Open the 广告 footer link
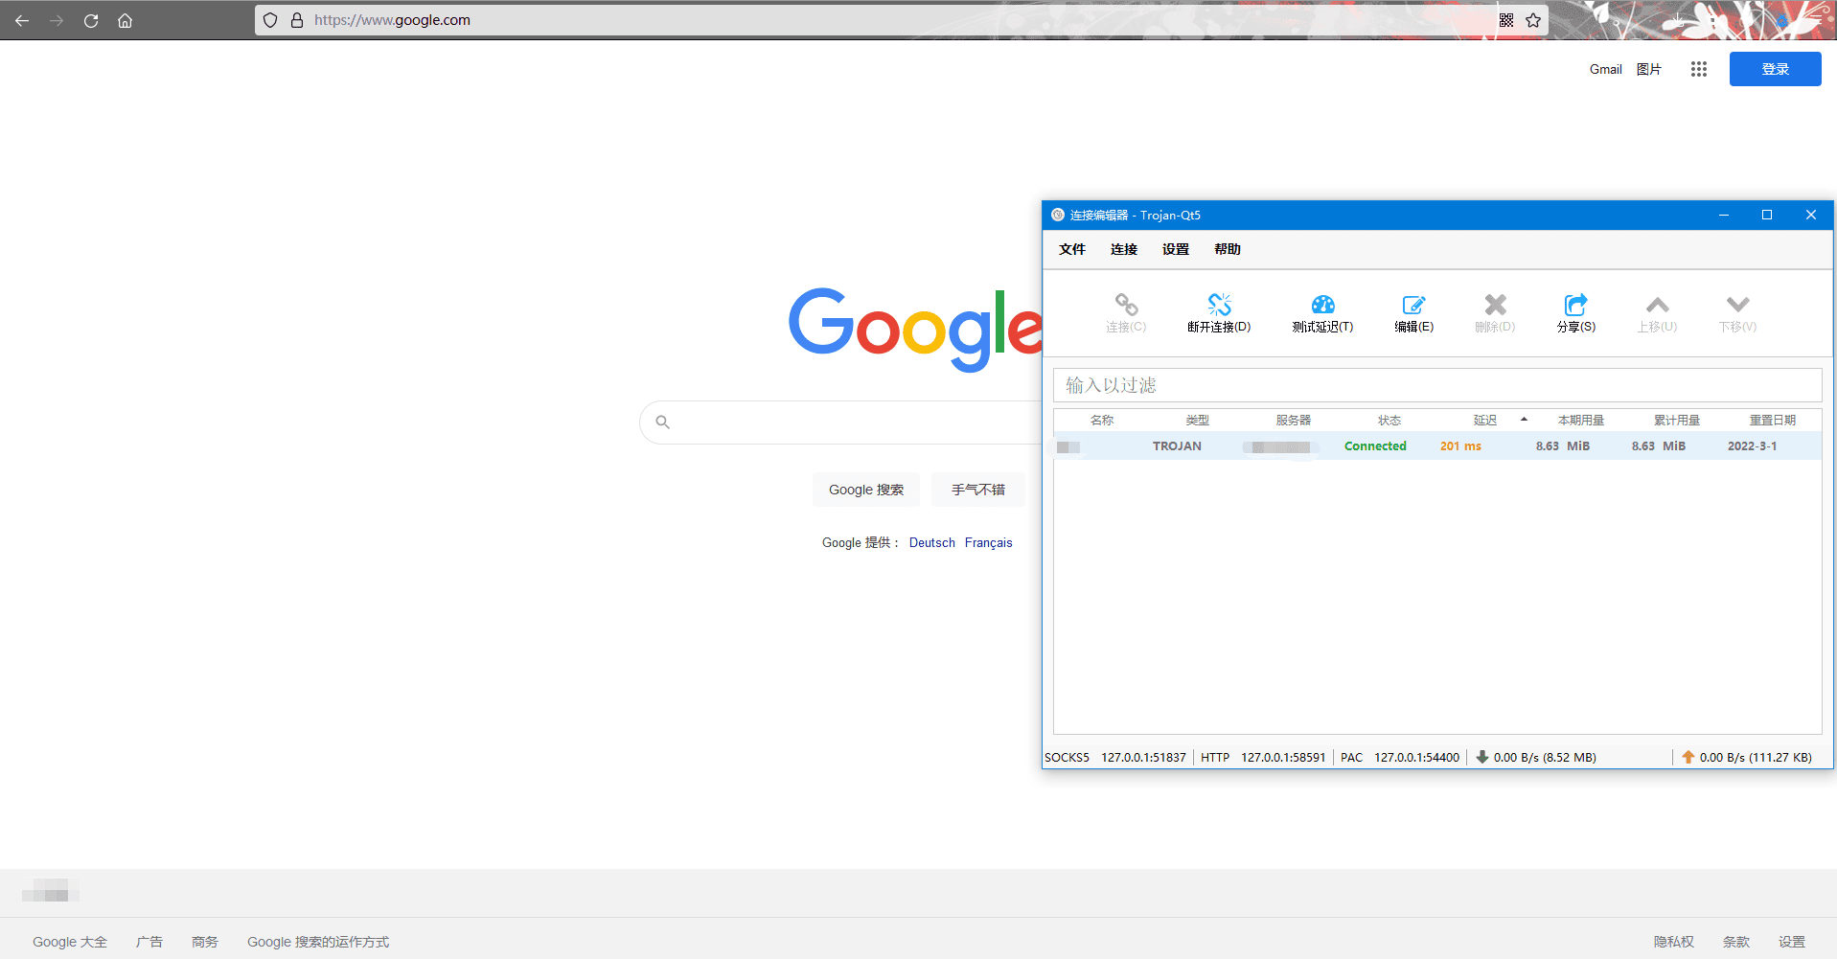 tap(149, 942)
